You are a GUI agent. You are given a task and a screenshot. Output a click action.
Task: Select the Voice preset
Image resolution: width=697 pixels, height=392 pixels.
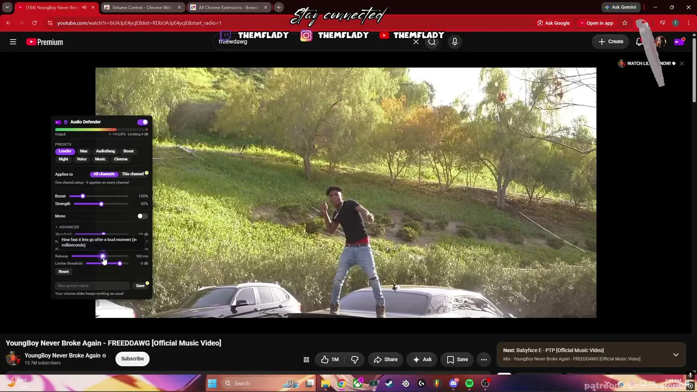(82, 159)
